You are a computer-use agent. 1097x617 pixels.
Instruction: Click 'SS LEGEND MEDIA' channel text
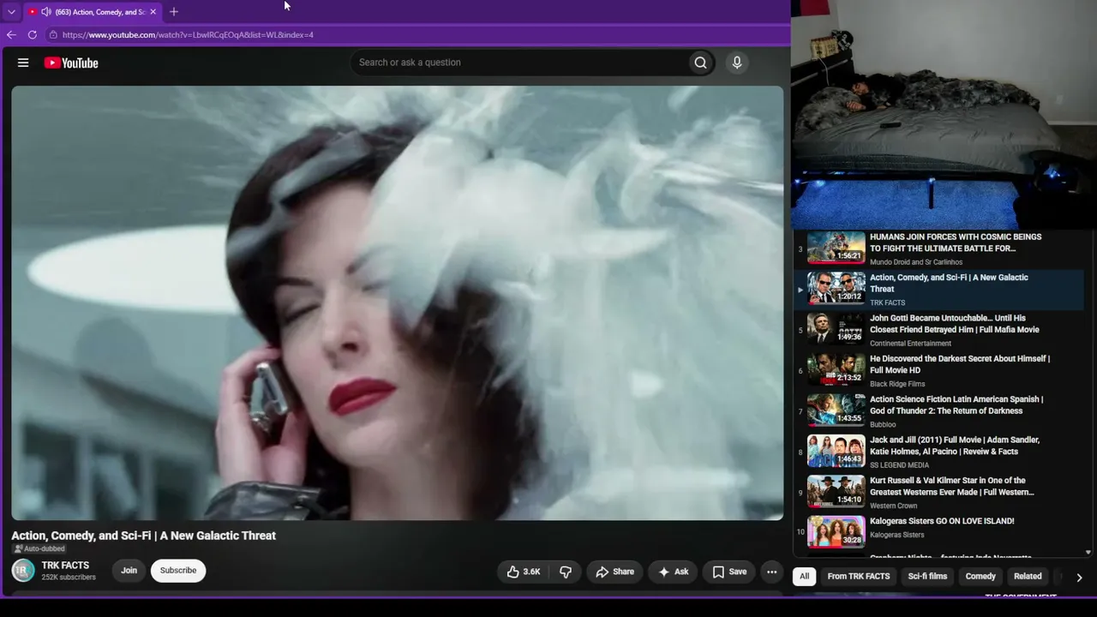(899, 465)
